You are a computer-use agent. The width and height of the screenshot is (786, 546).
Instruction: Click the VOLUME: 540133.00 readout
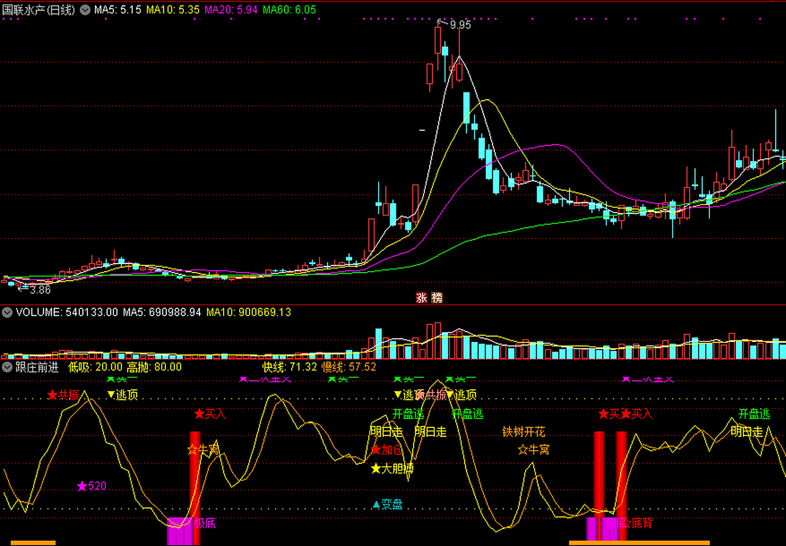67,312
